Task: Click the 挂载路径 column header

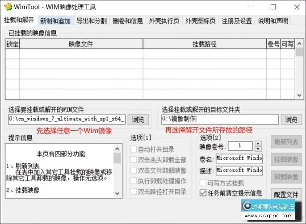Action: pos(205,44)
